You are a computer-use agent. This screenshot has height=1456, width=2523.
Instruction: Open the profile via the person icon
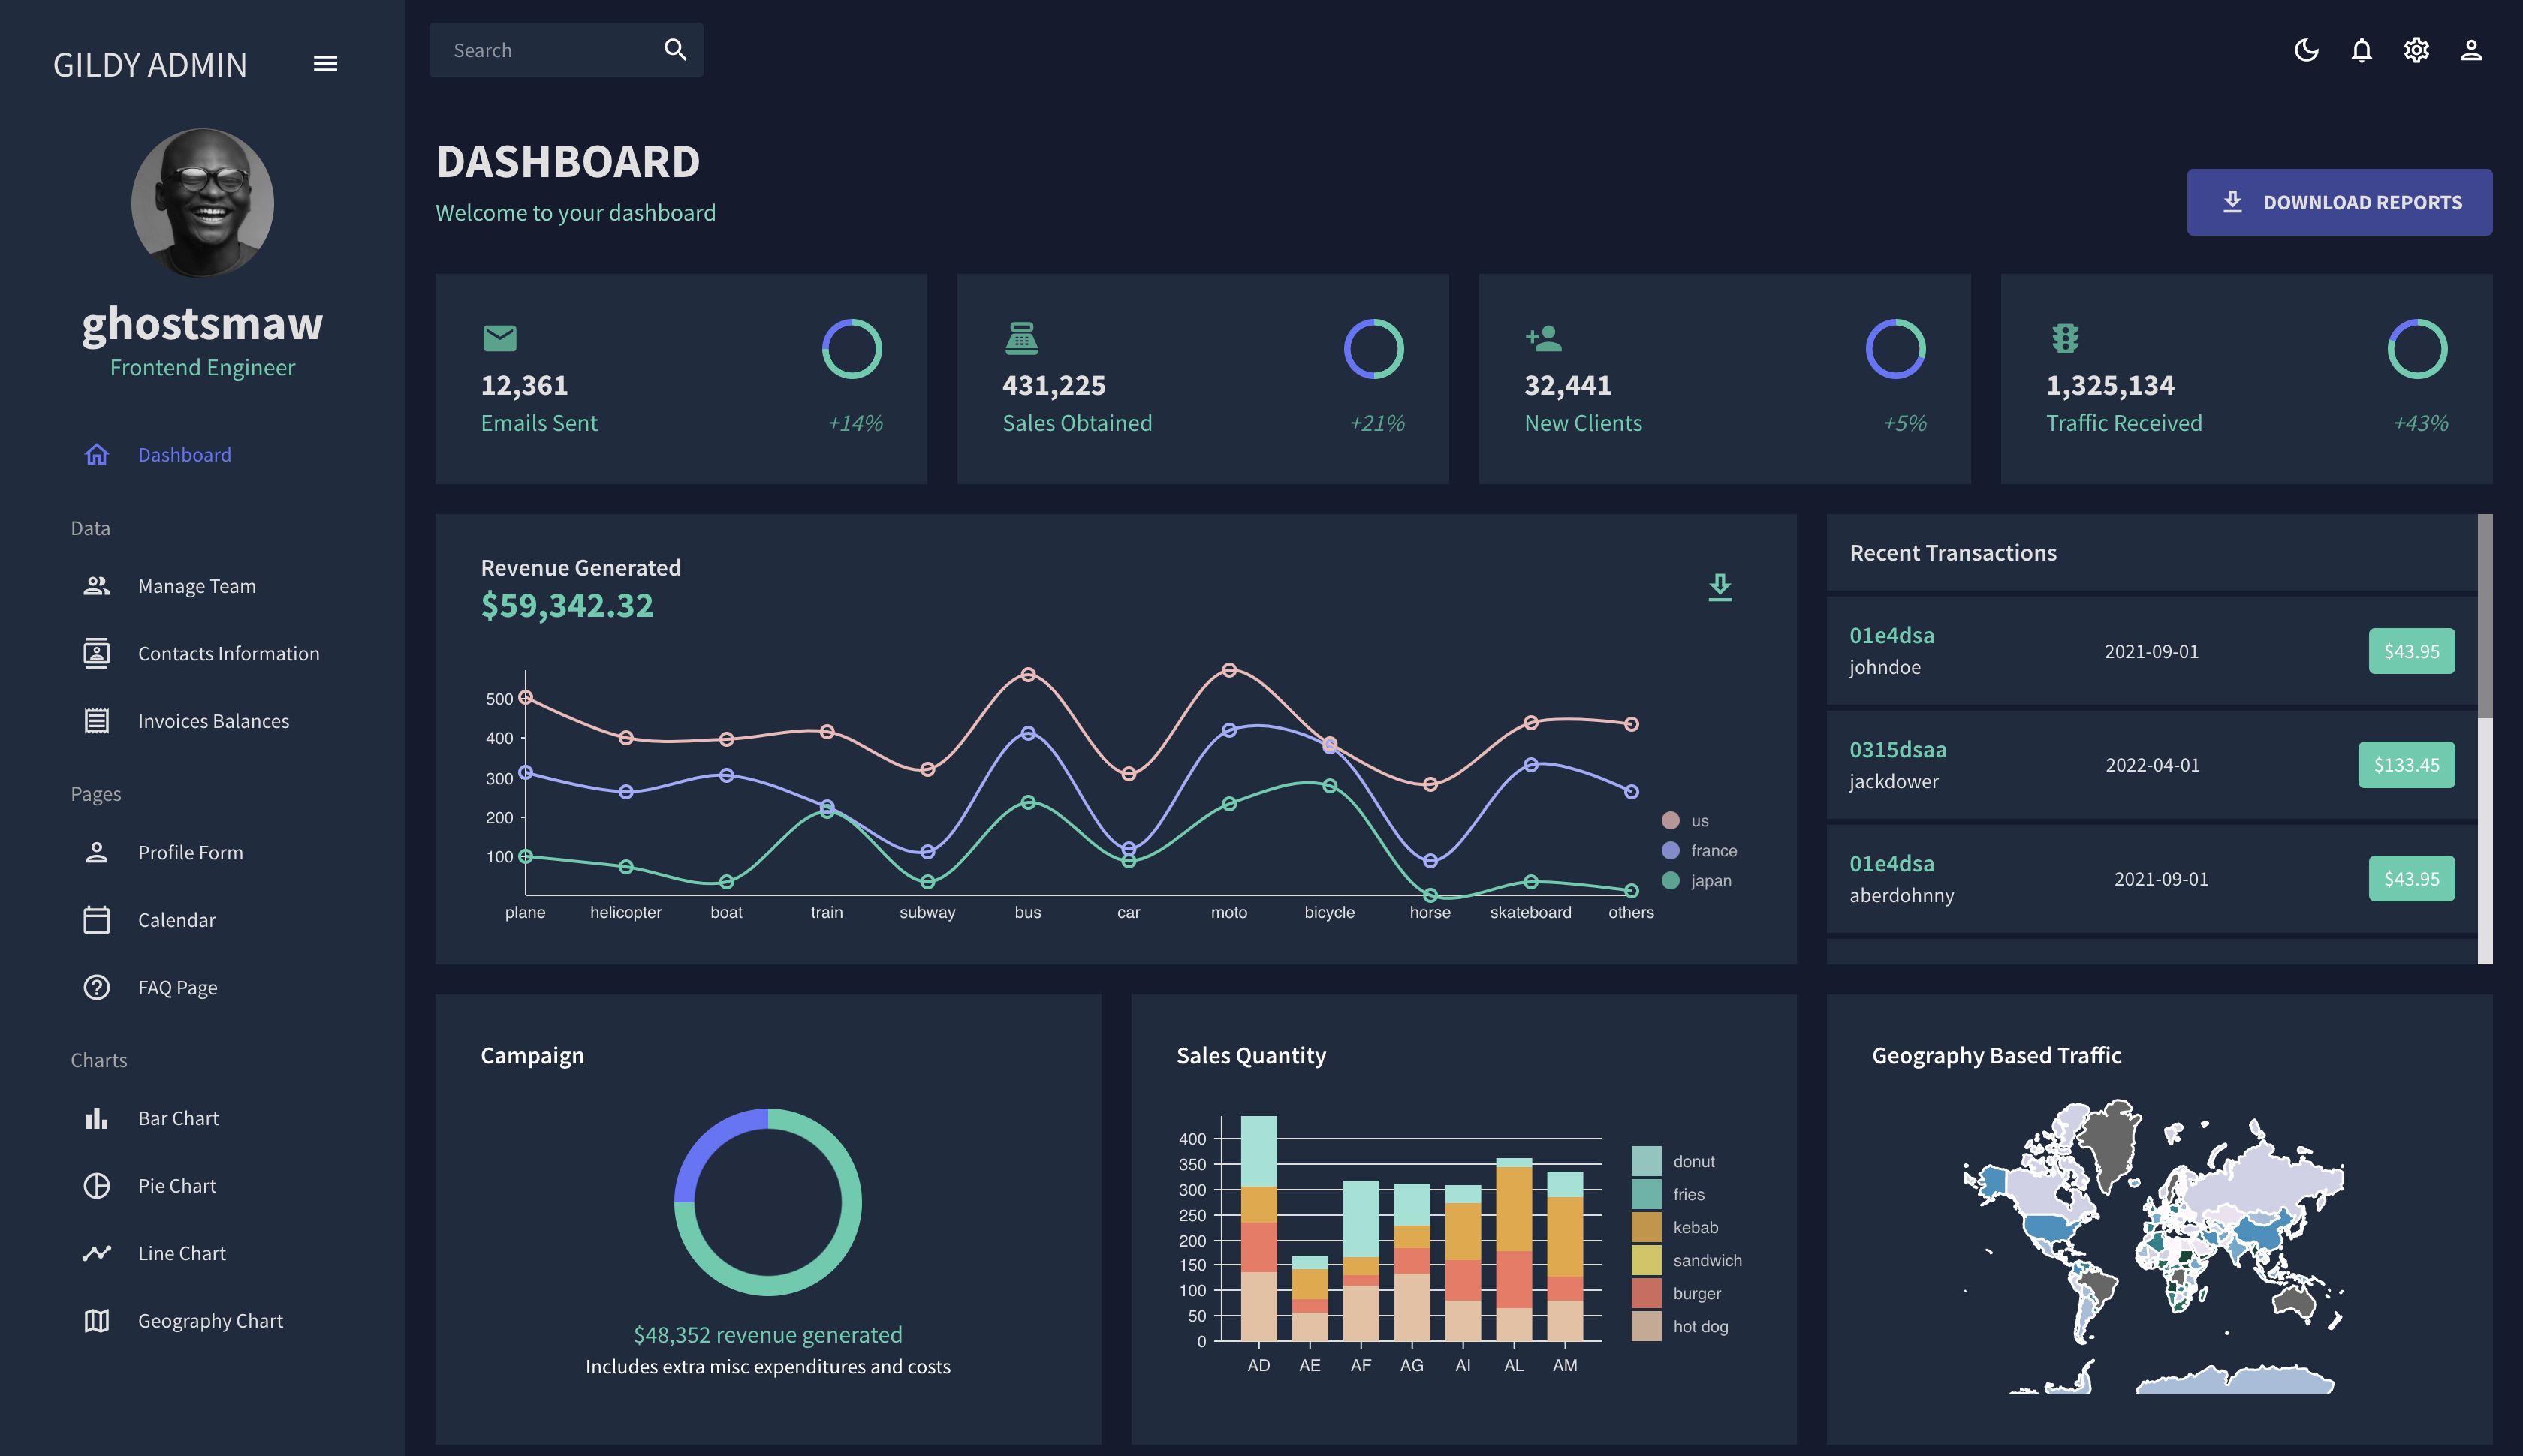click(x=2471, y=50)
